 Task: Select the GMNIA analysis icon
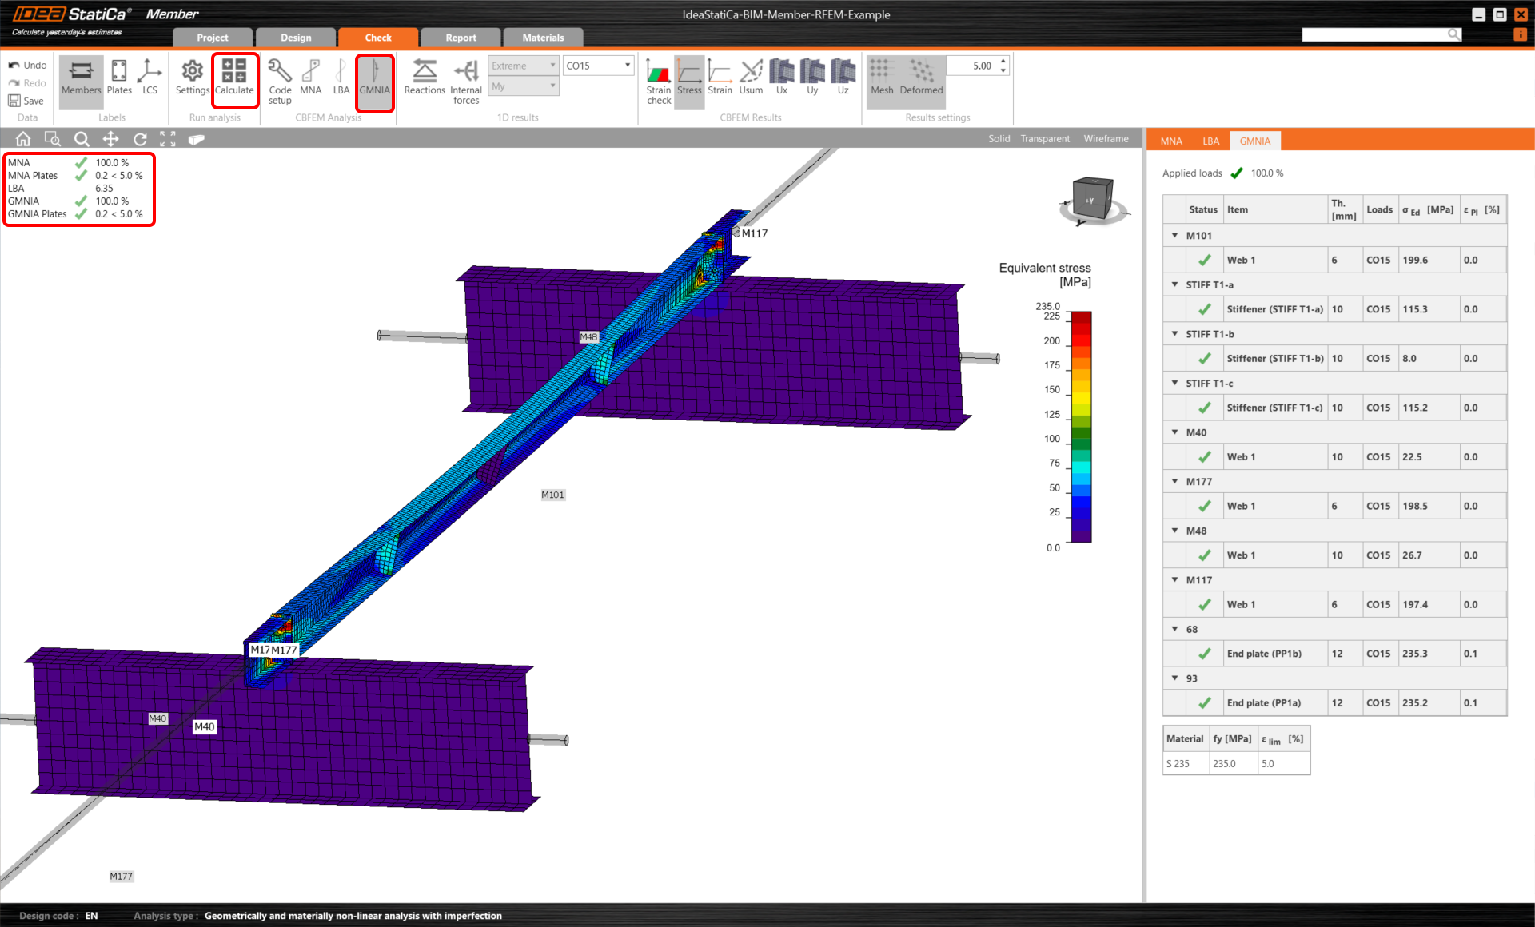[x=374, y=78]
